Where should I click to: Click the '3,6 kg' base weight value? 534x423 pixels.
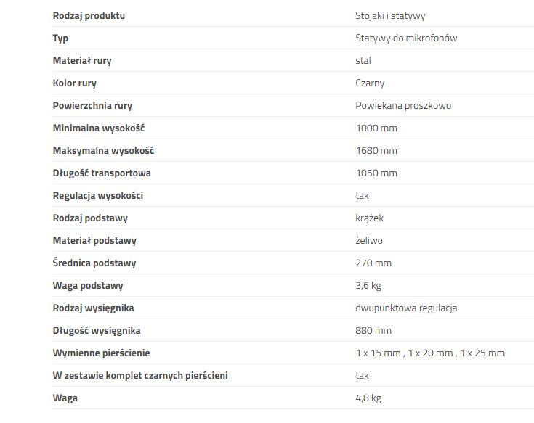coord(368,286)
